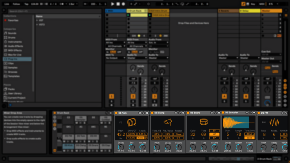This screenshot has width=290, height=163.
Task: Open track 1 MIDI From All Ins dropdown
Action: click(x=115, y=42)
